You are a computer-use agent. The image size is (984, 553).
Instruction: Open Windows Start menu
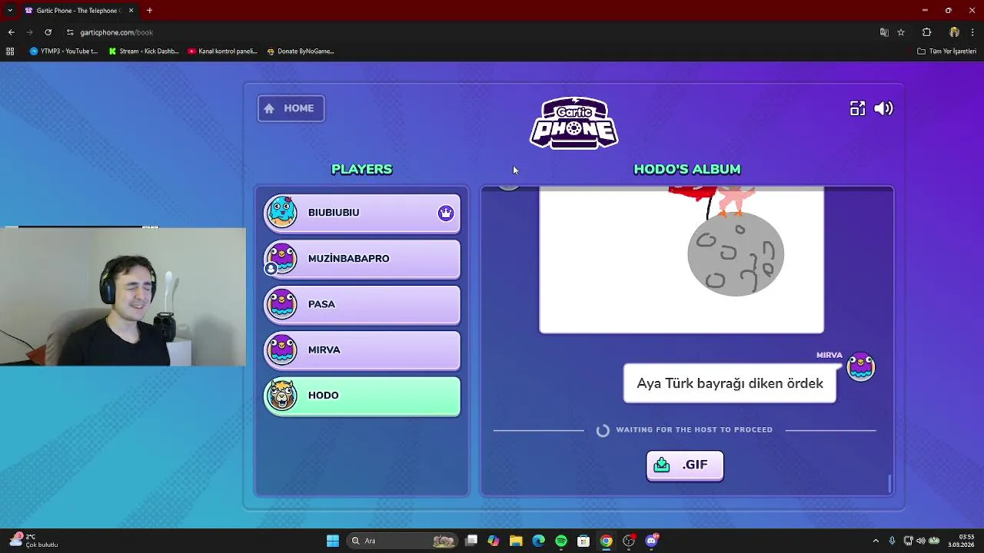pyautogui.click(x=333, y=541)
